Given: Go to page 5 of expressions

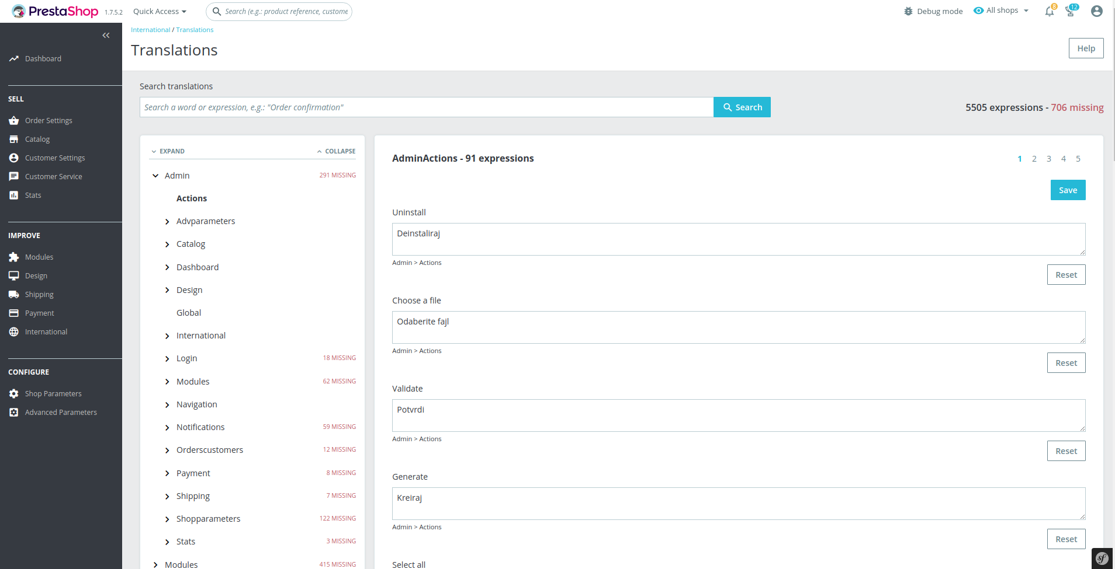Looking at the screenshot, I should [x=1078, y=159].
